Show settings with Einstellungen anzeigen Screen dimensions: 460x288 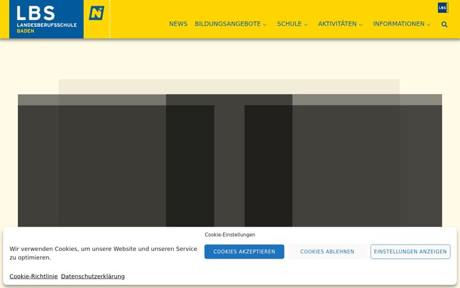[410, 252]
